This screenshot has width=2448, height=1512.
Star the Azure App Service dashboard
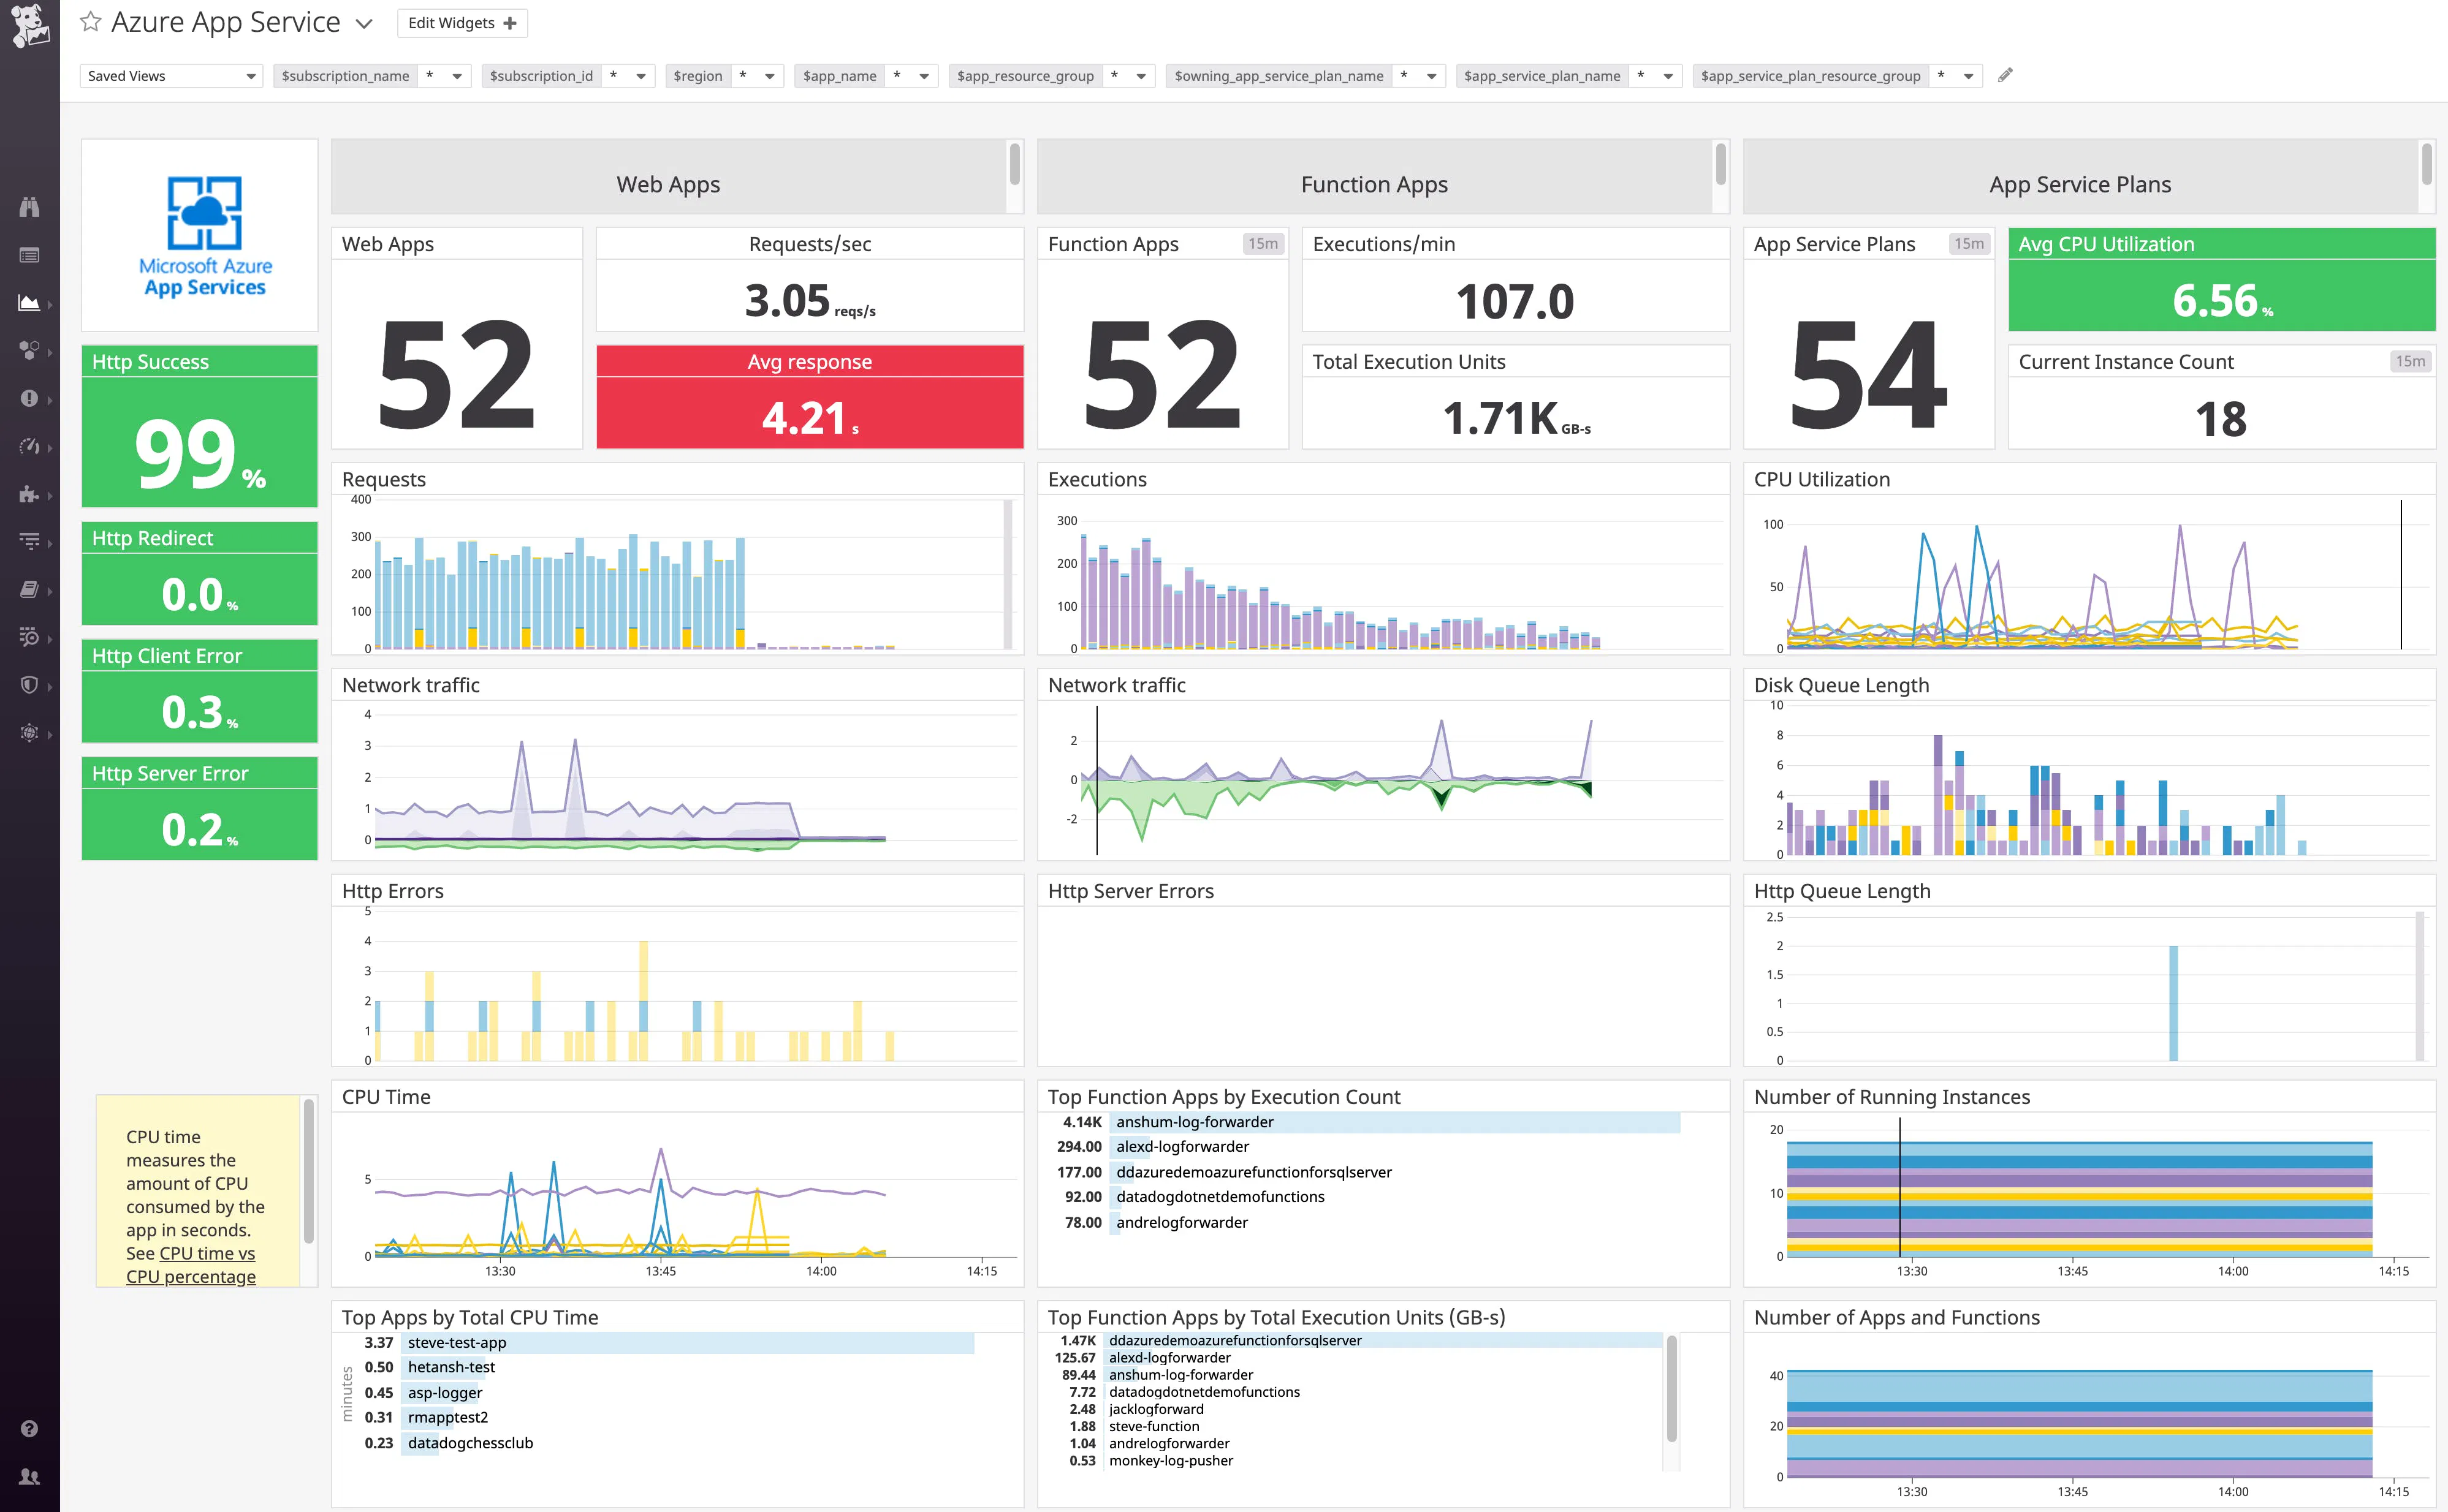[90, 21]
